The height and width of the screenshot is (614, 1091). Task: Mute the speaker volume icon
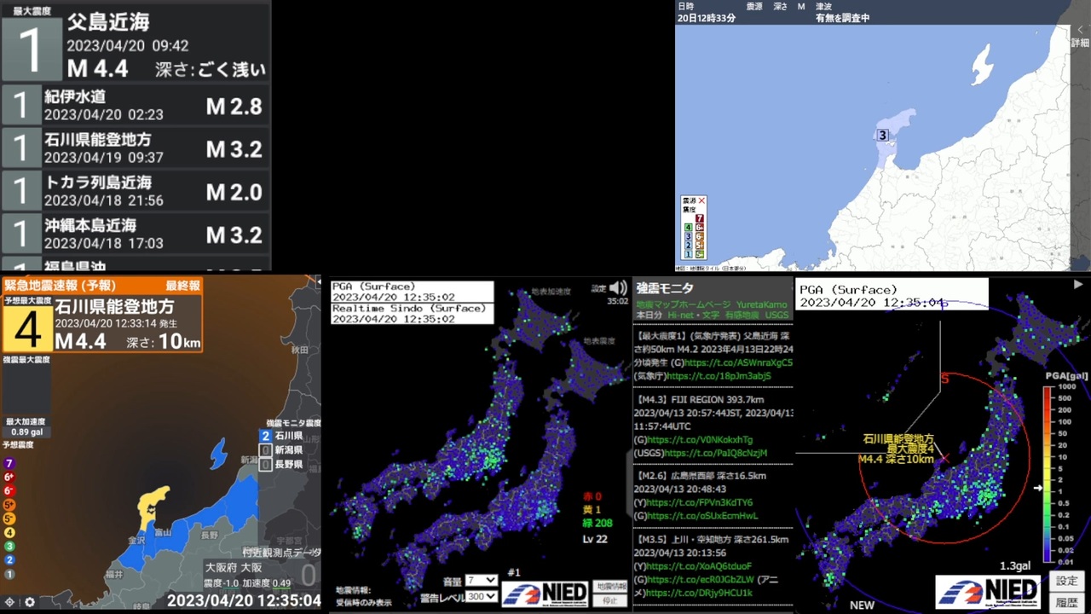618,288
